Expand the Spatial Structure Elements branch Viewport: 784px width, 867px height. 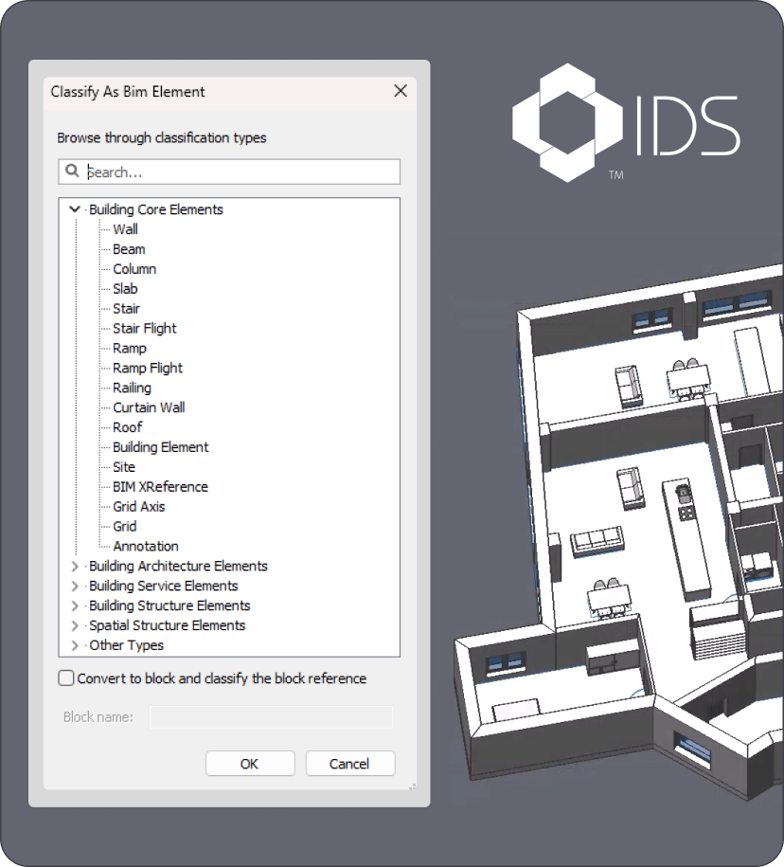coord(74,625)
